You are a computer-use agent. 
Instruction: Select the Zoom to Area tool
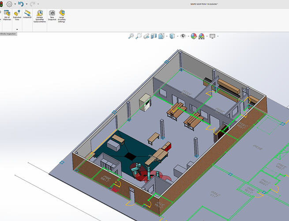click(x=139, y=36)
